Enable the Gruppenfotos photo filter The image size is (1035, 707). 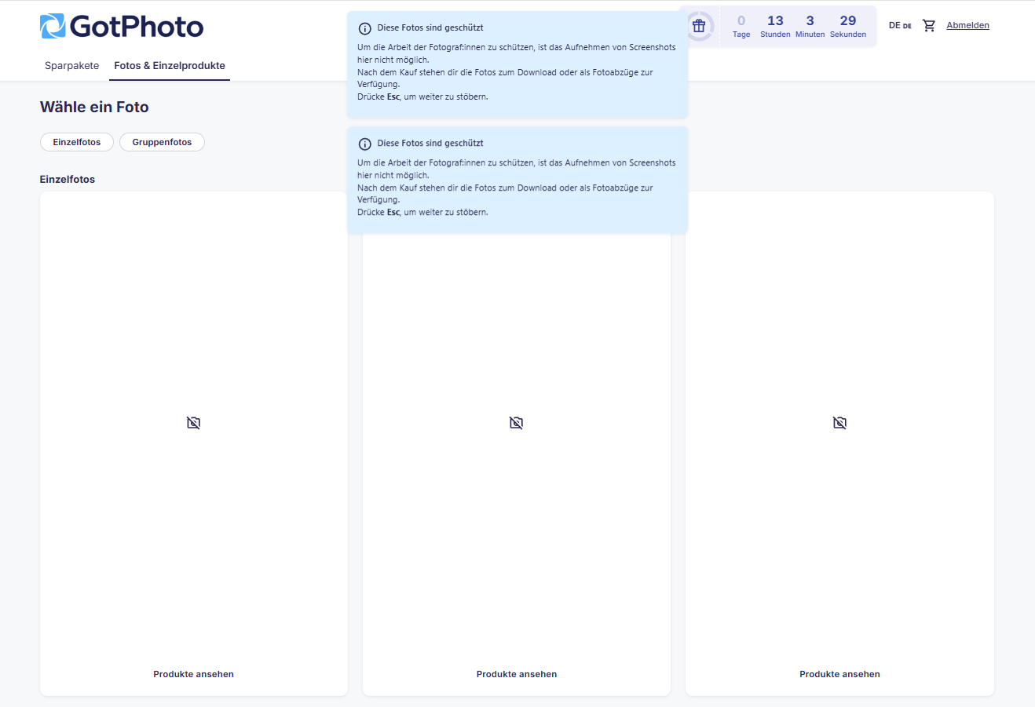point(162,142)
